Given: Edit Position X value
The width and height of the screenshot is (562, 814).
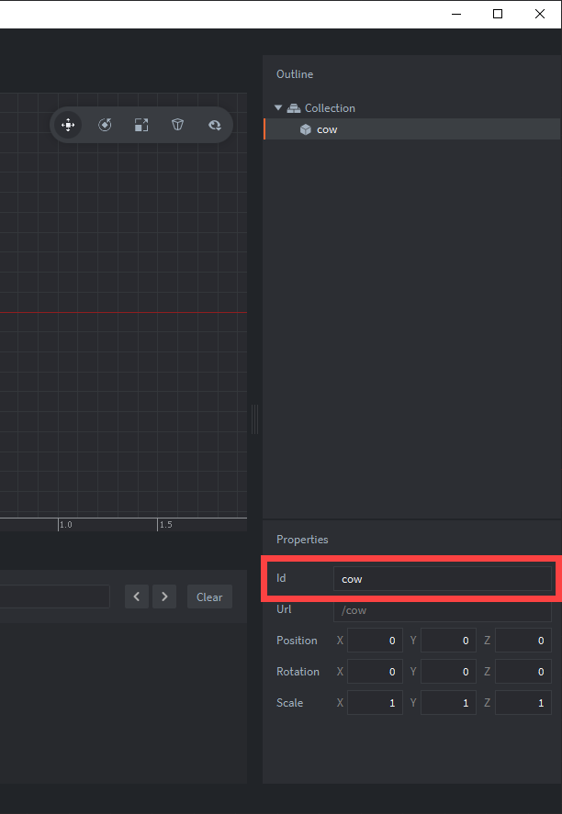Looking at the screenshot, I should 375,641.
